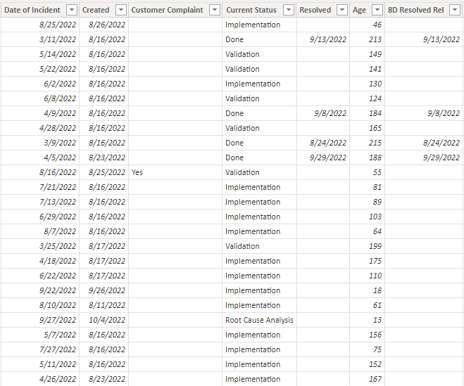
Task: Select incident date 3/11/2022 cell
Action: [x=40, y=39]
